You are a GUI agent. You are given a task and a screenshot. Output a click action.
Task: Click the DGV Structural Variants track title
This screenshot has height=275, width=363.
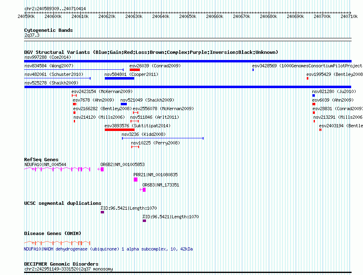(151, 52)
